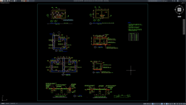
Task: Toggle polar tracking in status bar
Action: pyautogui.click(x=154, y=104)
